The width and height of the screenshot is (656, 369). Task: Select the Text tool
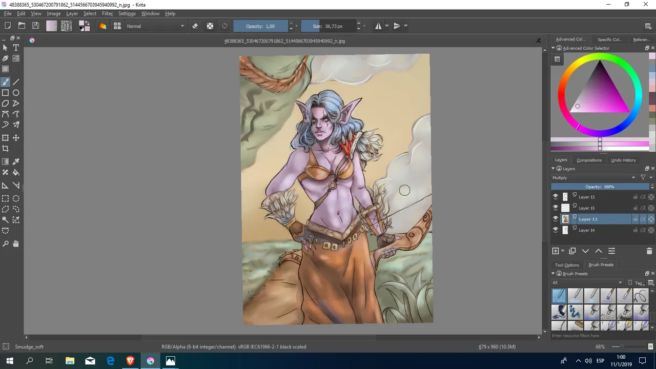click(x=16, y=47)
